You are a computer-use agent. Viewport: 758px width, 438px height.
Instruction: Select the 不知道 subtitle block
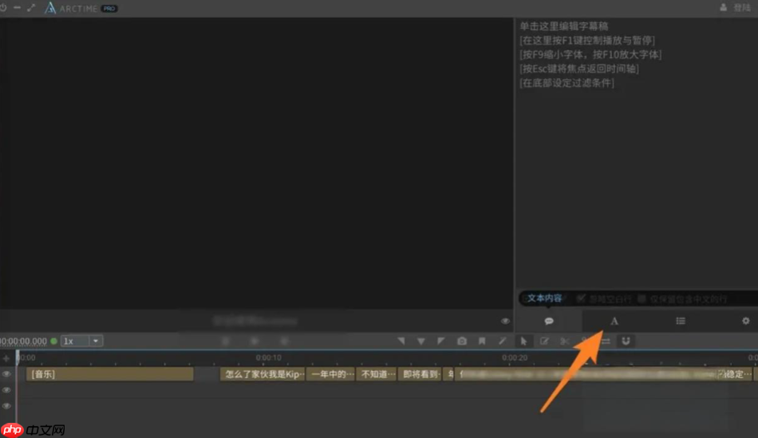[377, 374]
